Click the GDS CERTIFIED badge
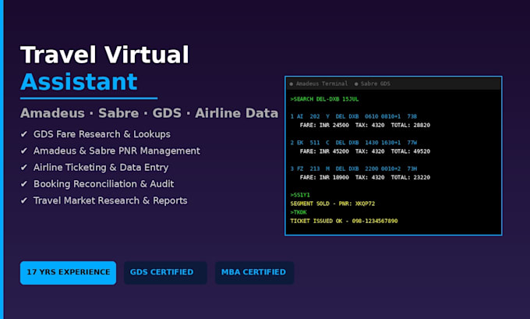 (x=165, y=273)
